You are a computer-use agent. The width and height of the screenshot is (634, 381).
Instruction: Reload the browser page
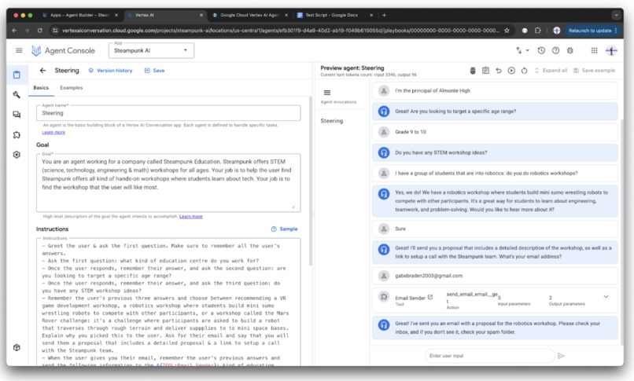[39, 31]
